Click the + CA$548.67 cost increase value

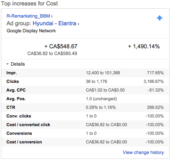(61, 46)
